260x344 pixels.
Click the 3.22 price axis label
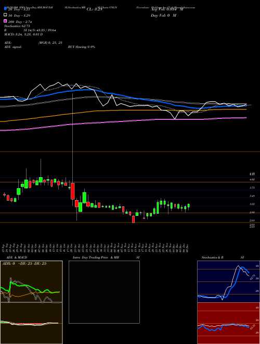point(252,204)
